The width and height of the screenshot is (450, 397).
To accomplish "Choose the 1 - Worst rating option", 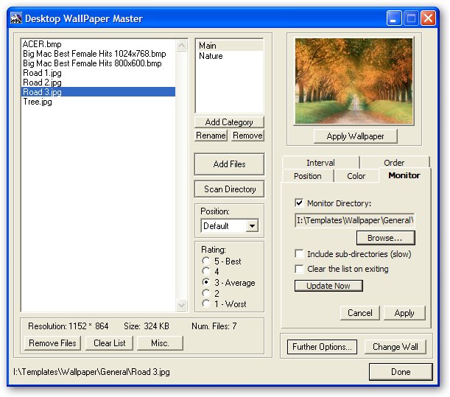I will click(206, 304).
